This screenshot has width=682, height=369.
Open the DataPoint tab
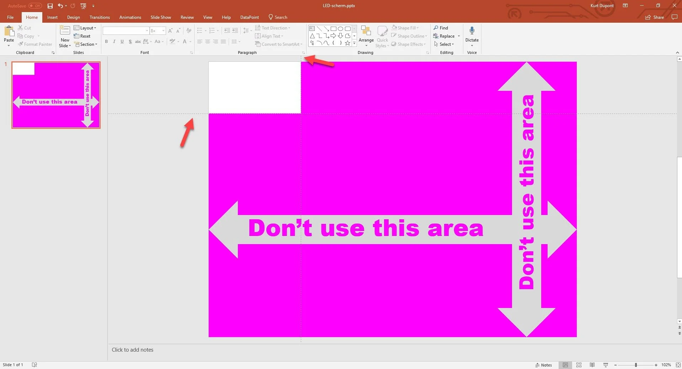tap(249, 17)
